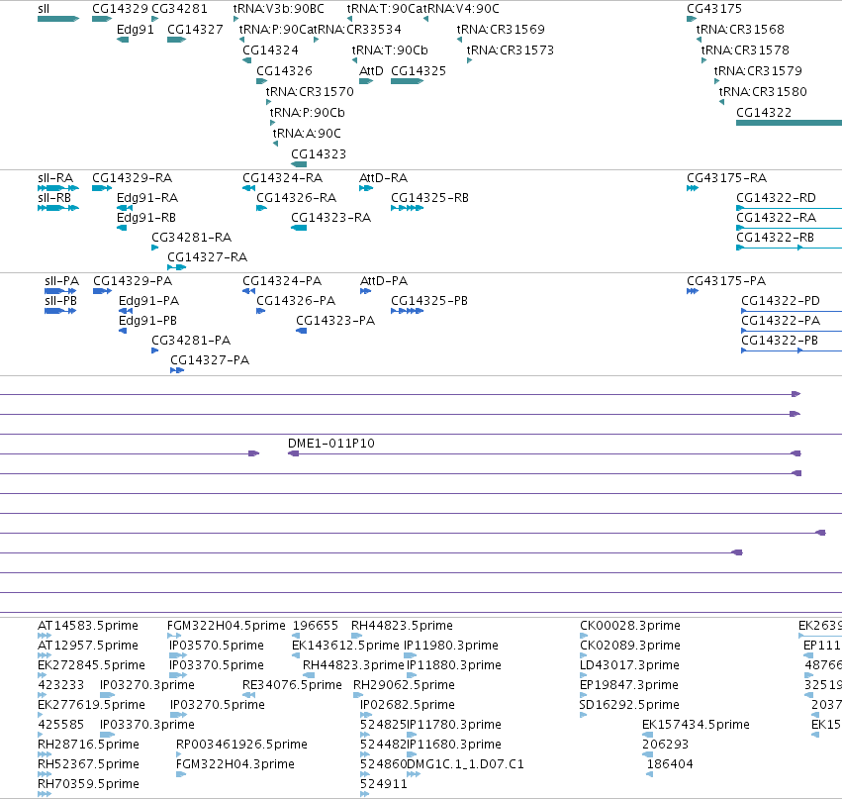Select the AttD gene
Image resolution: width=842 pixels, height=799 pixels.
(366, 81)
